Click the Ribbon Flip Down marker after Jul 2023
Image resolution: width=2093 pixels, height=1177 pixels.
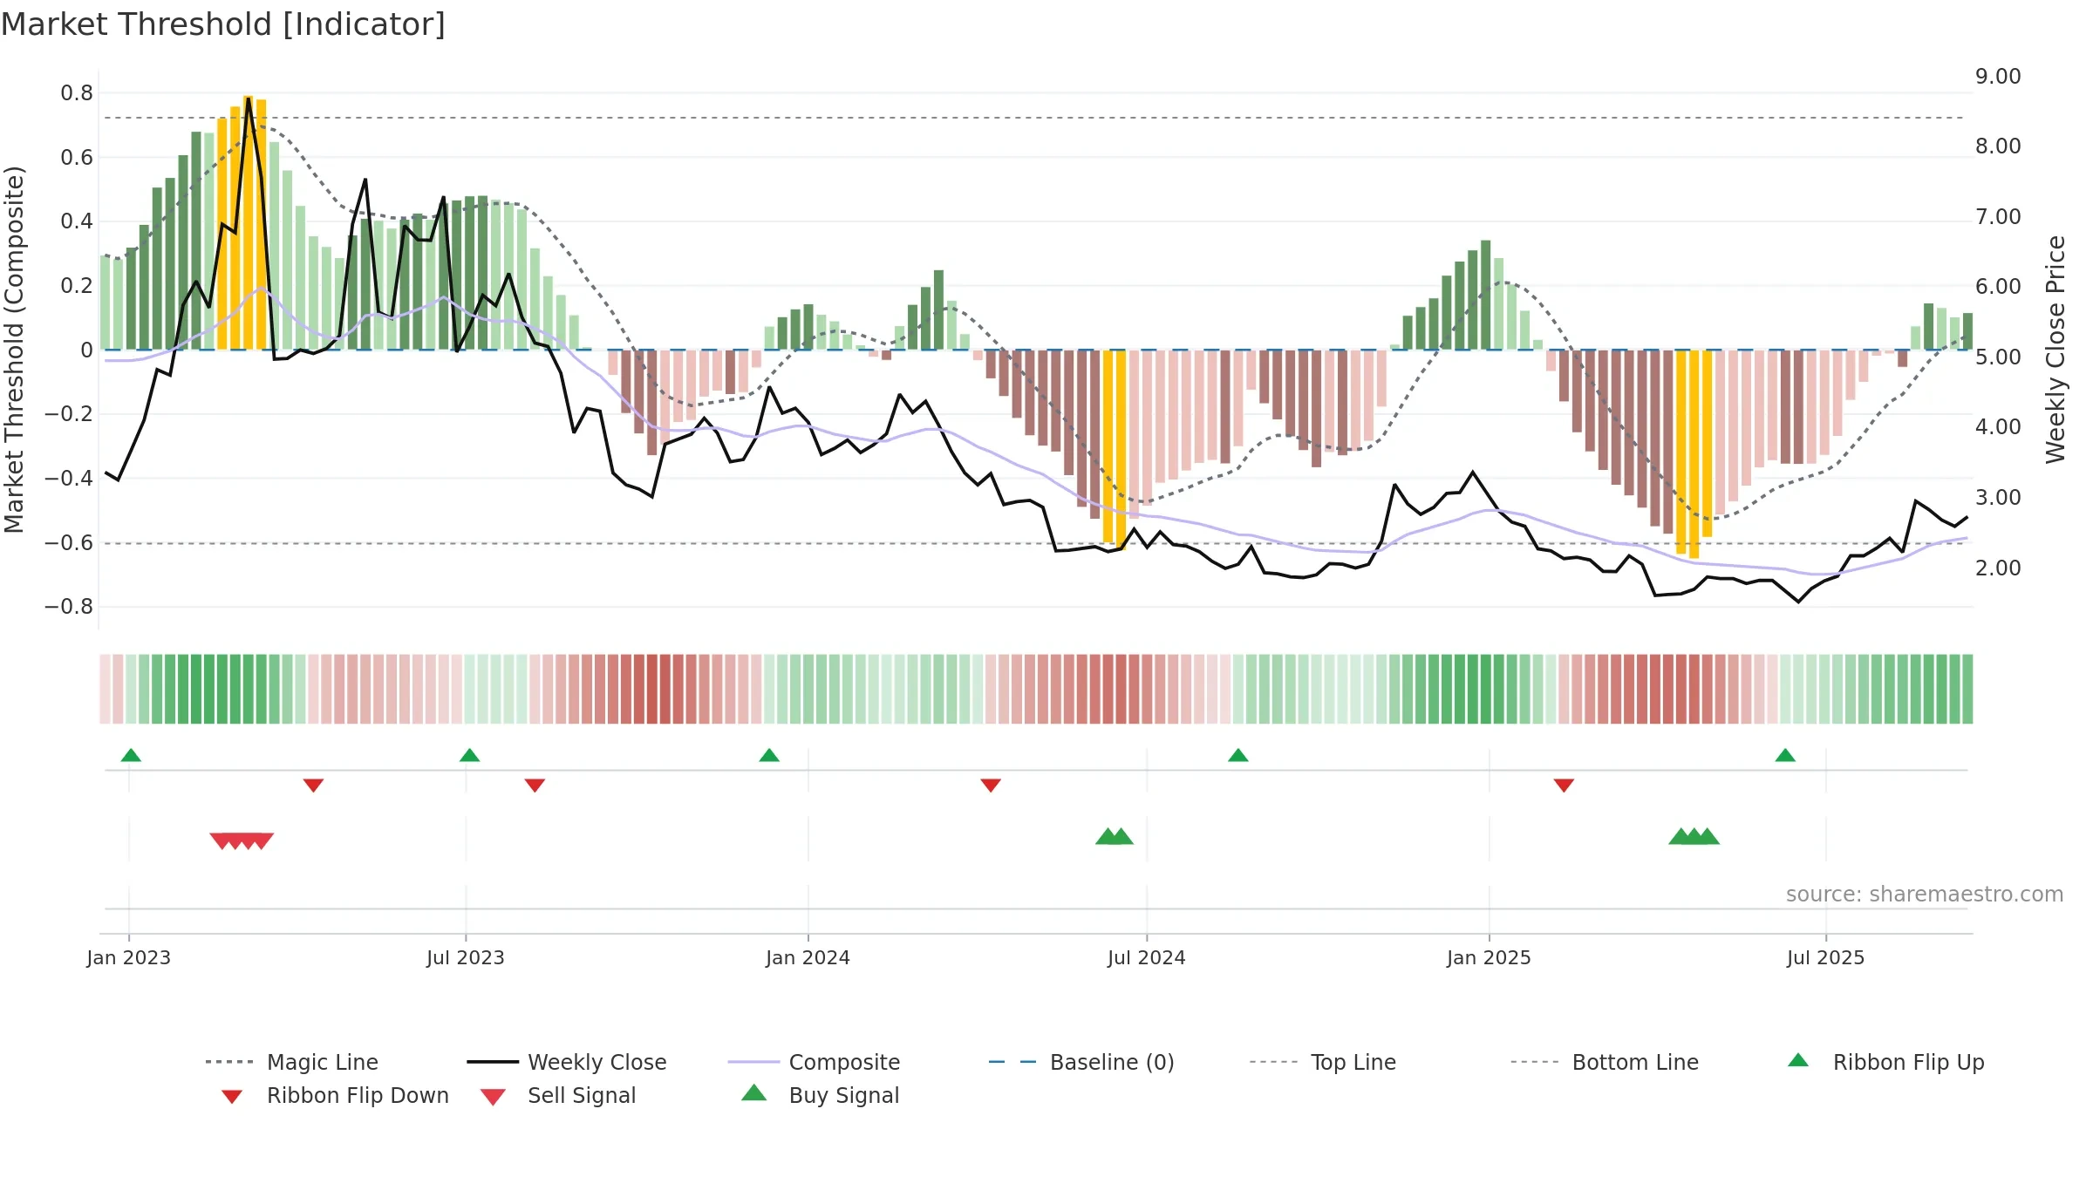coord(535,786)
